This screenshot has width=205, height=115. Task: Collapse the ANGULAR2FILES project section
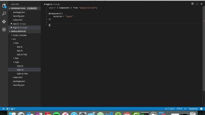point(10,31)
